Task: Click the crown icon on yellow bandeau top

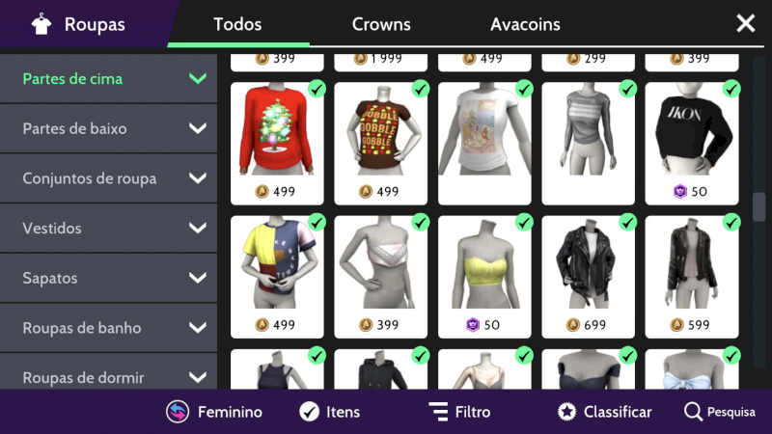Action: [473, 325]
